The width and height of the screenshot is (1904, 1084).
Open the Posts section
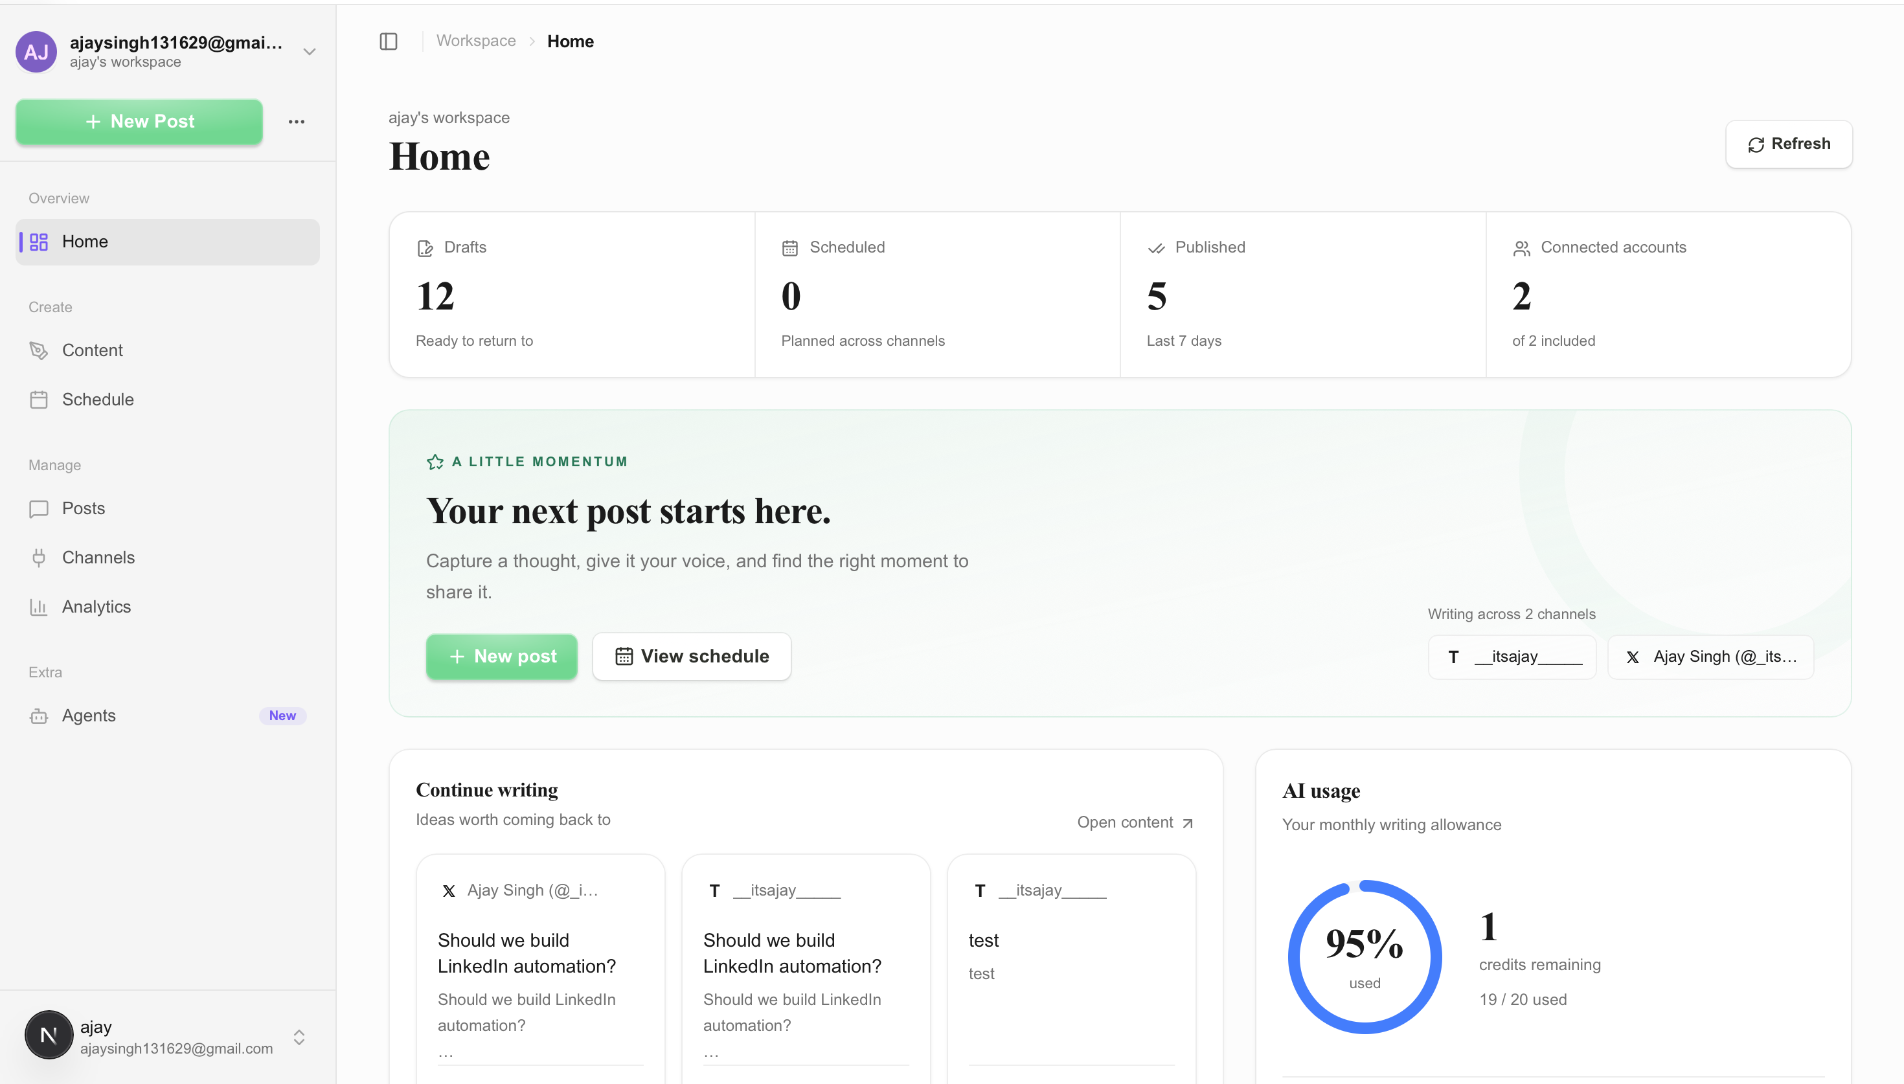tap(168, 509)
